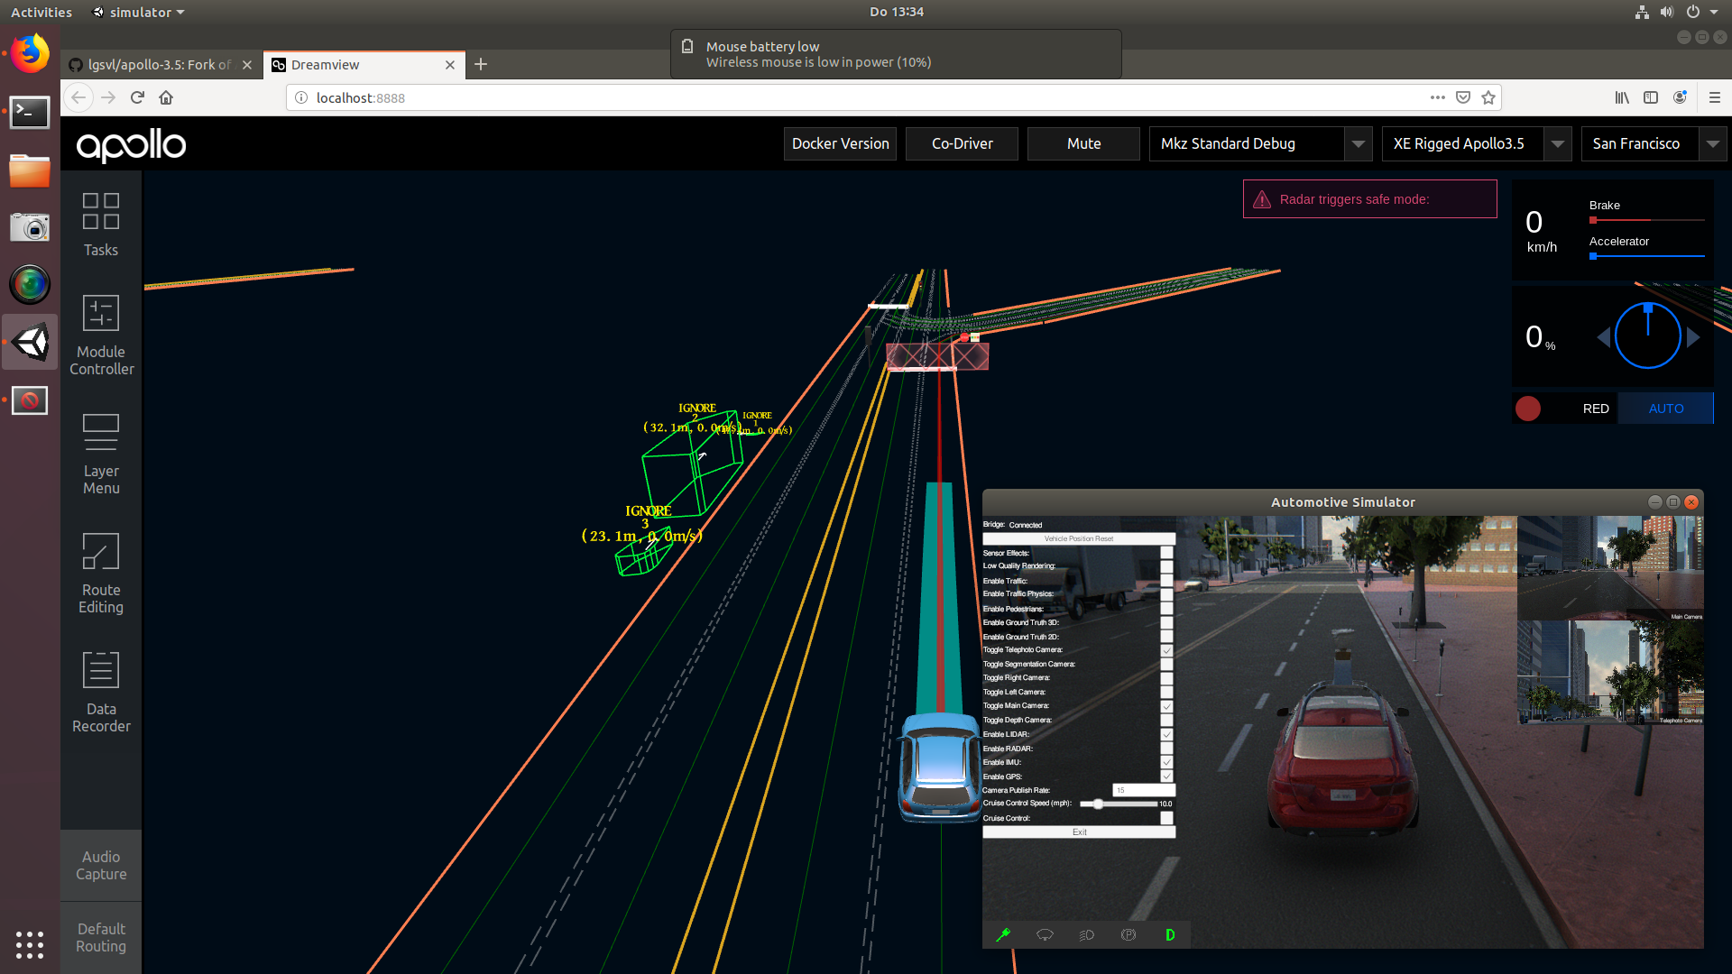The image size is (1732, 974).
Task: Click the plug connection icon in simulator
Action: [x=1003, y=935]
